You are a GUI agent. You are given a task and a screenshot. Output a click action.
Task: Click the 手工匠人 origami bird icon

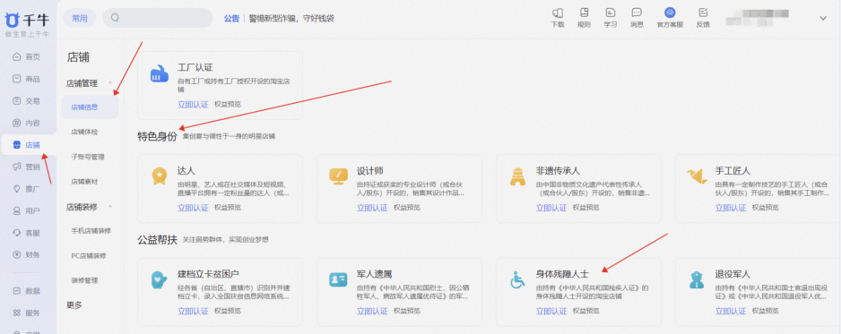pyautogui.click(x=697, y=176)
